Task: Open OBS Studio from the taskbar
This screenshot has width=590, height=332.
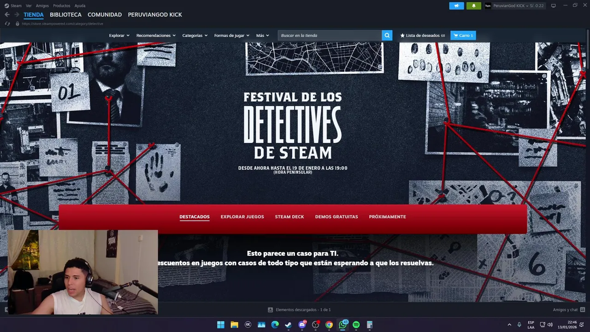Action: pyautogui.click(x=316, y=325)
